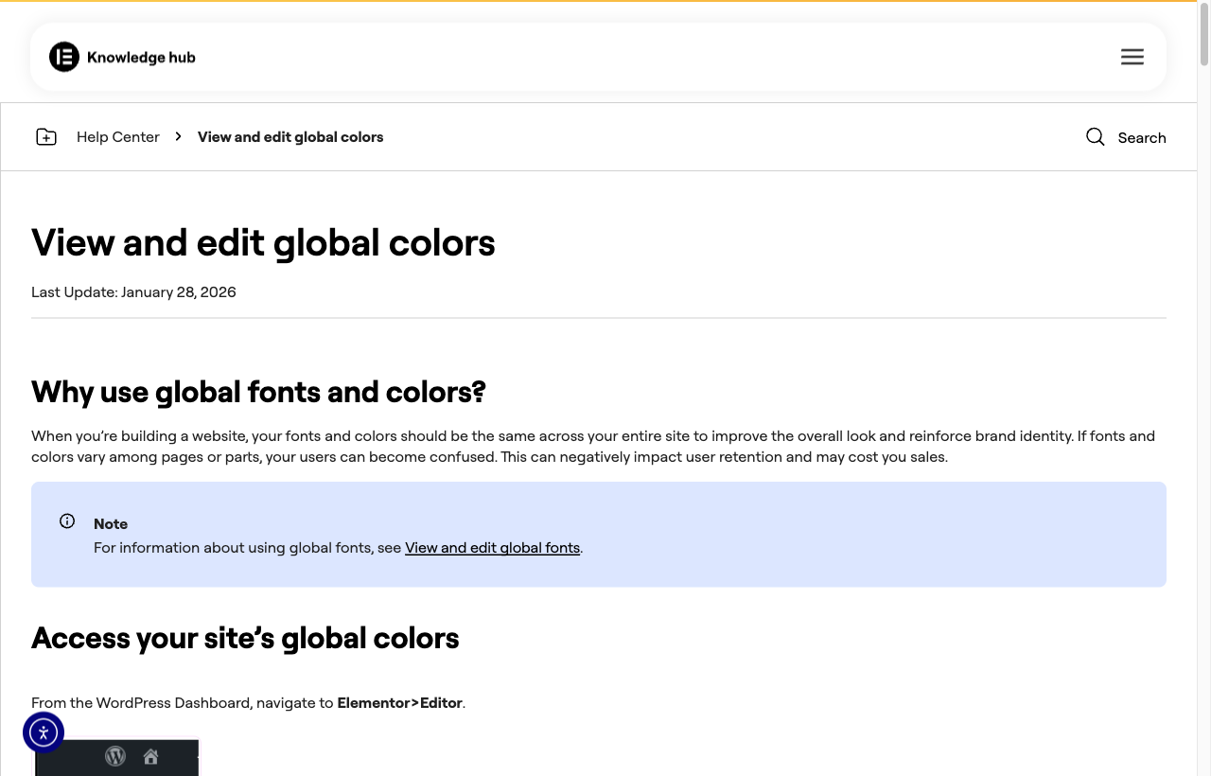Click the View and edit global colors heading

(263, 243)
